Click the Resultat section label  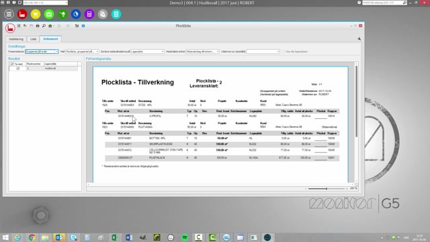coord(14,58)
